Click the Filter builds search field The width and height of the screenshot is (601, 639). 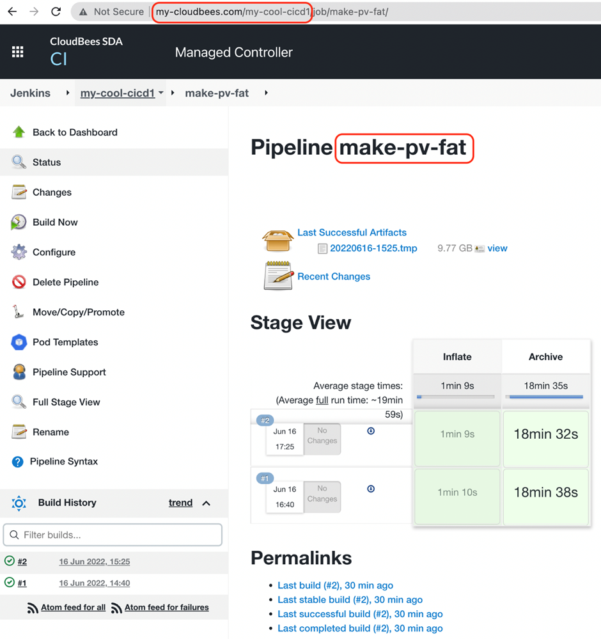point(113,535)
